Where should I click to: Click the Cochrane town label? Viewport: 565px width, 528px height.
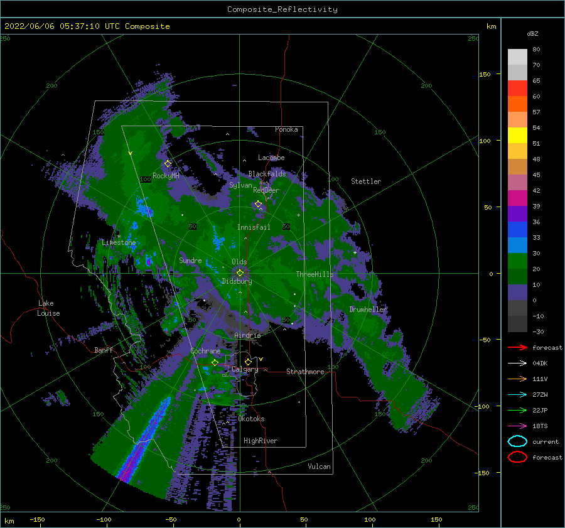point(205,351)
